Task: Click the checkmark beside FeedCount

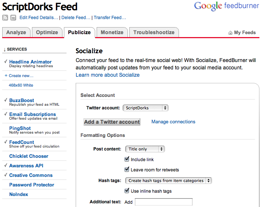Action: point(6,142)
